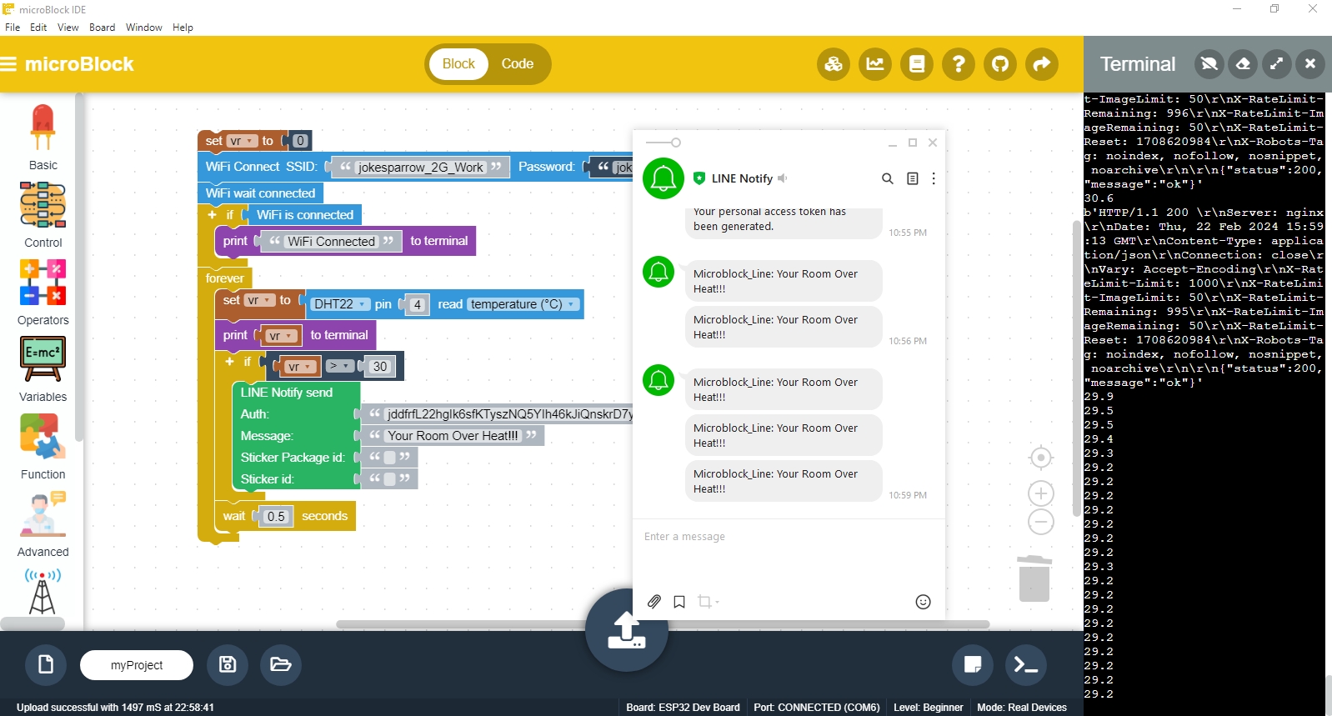Toggle terminal auto-scroll slashed icon

pyautogui.click(x=1209, y=63)
